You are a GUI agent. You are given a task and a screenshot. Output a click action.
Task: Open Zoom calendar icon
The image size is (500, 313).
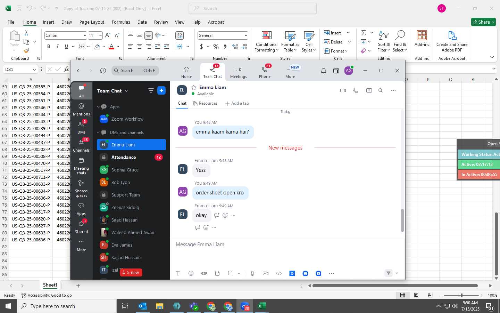click(336, 71)
